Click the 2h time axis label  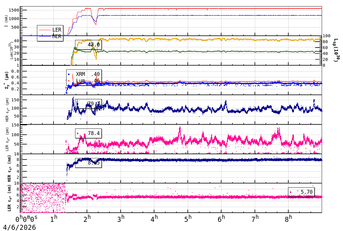[87, 218]
